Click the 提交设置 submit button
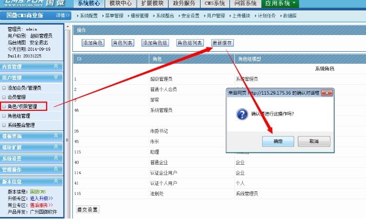Image resolution: width=366 pixels, height=219 pixels. click(88, 210)
